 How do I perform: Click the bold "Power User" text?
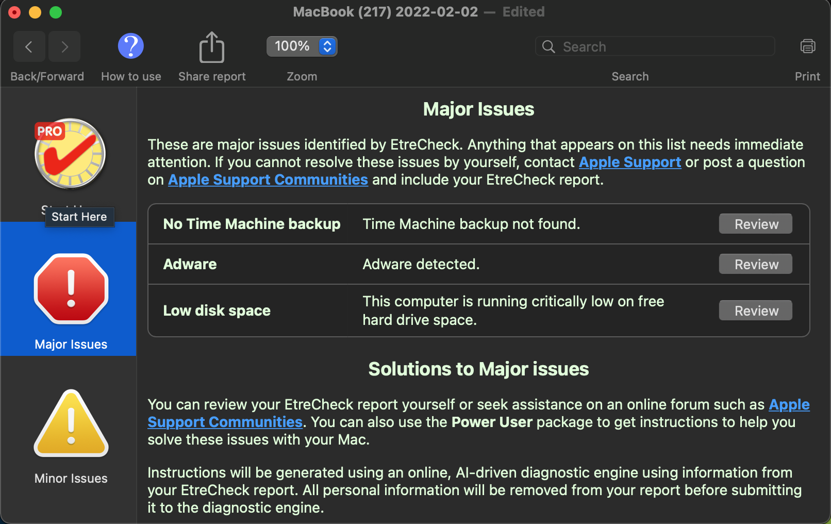[x=492, y=422]
